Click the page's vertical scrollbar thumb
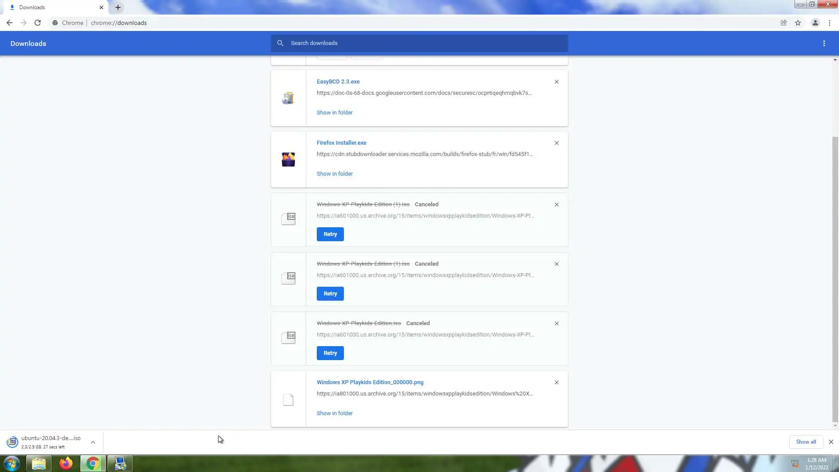 [x=835, y=280]
